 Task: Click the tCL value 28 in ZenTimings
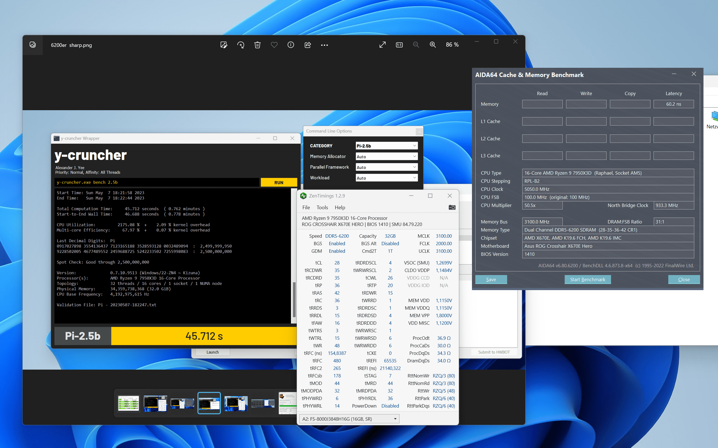tap(337, 263)
